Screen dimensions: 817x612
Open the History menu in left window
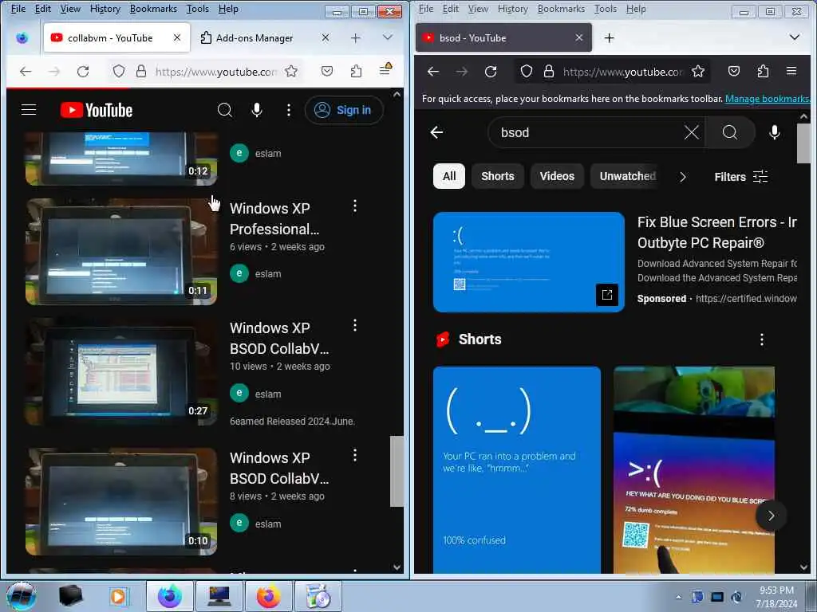[105, 9]
